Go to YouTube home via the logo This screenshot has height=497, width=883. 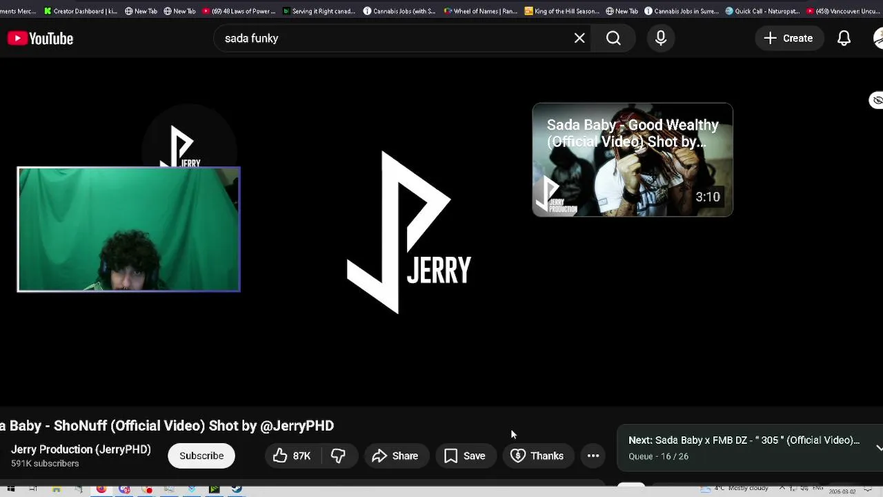pyautogui.click(x=40, y=39)
